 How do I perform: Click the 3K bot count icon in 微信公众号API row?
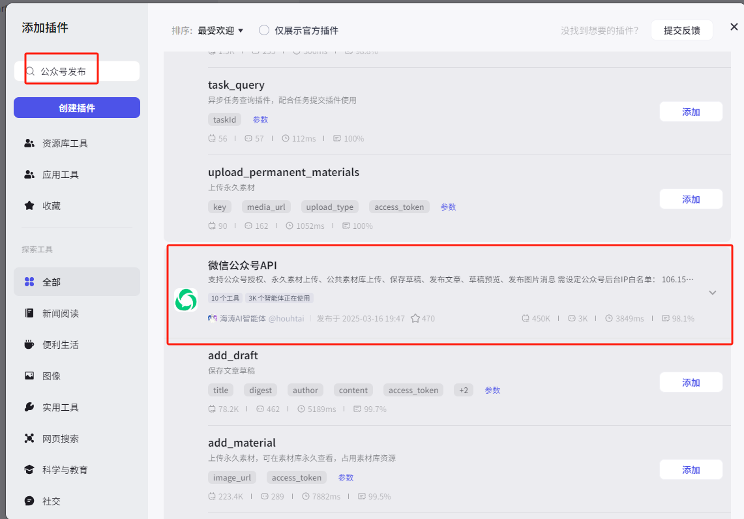[x=572, y=318]
